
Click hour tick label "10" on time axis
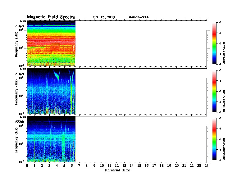point(102,166)
